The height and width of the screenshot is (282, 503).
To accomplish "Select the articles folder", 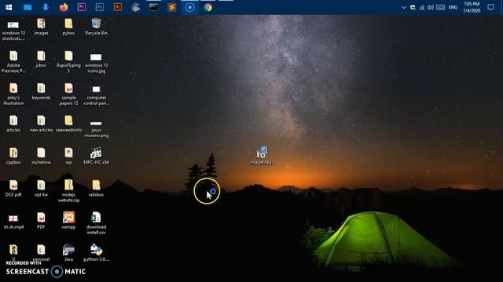I will coord(13,124).
